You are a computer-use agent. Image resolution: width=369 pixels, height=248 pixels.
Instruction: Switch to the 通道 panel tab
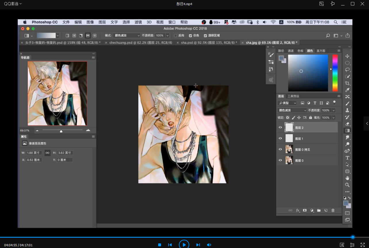click(x=291, y=51)
